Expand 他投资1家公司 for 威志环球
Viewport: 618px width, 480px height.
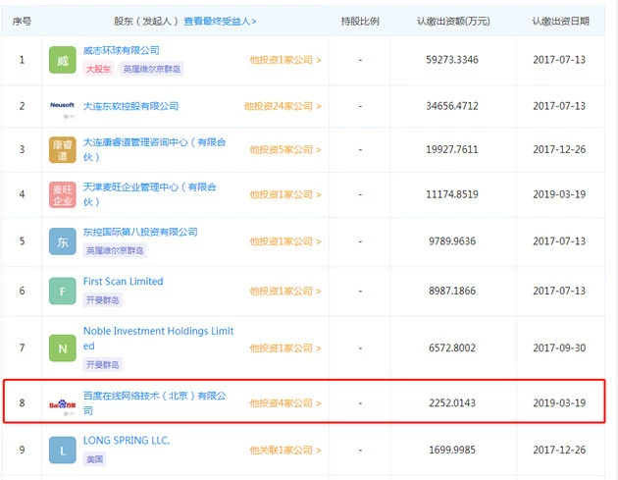[x=285, y=60]
